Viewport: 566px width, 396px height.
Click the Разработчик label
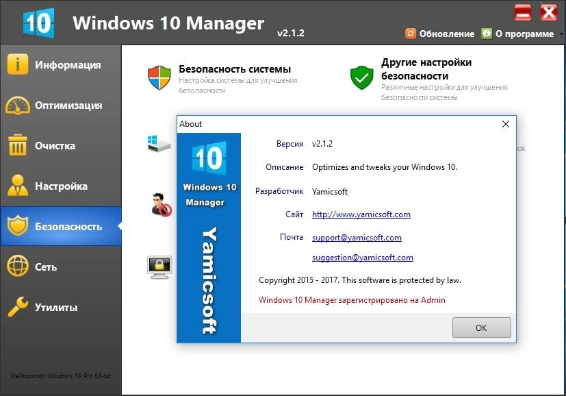pyautogui.click(x=279, y=191)
